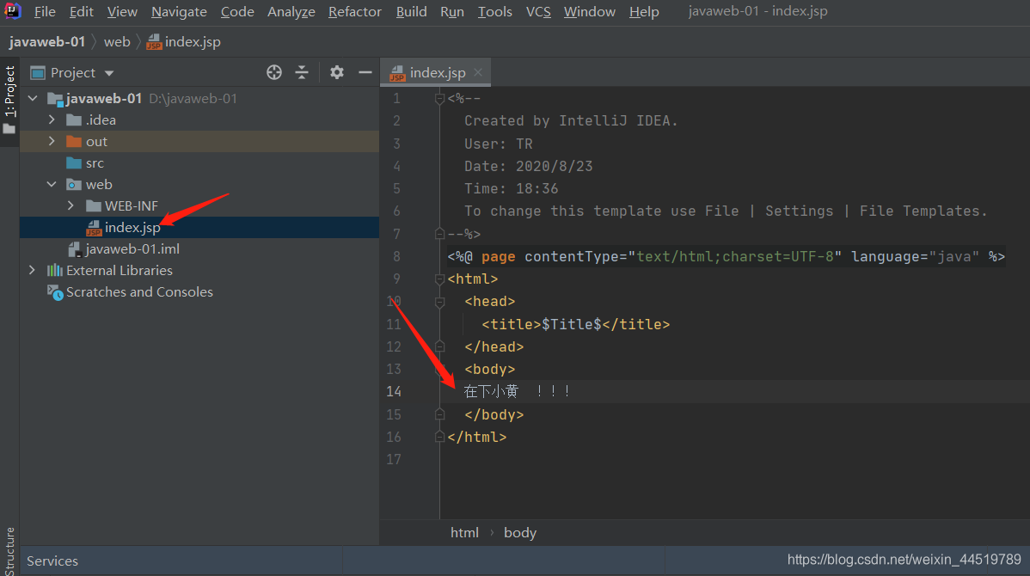Toggle fold marker at closing body tag line 15
1030x576 pixels.
pos(439,414)
